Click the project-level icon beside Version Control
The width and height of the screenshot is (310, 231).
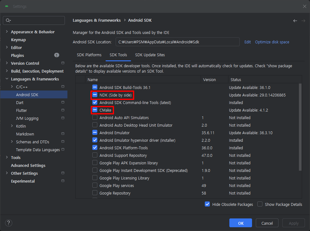tap(63, 63)
